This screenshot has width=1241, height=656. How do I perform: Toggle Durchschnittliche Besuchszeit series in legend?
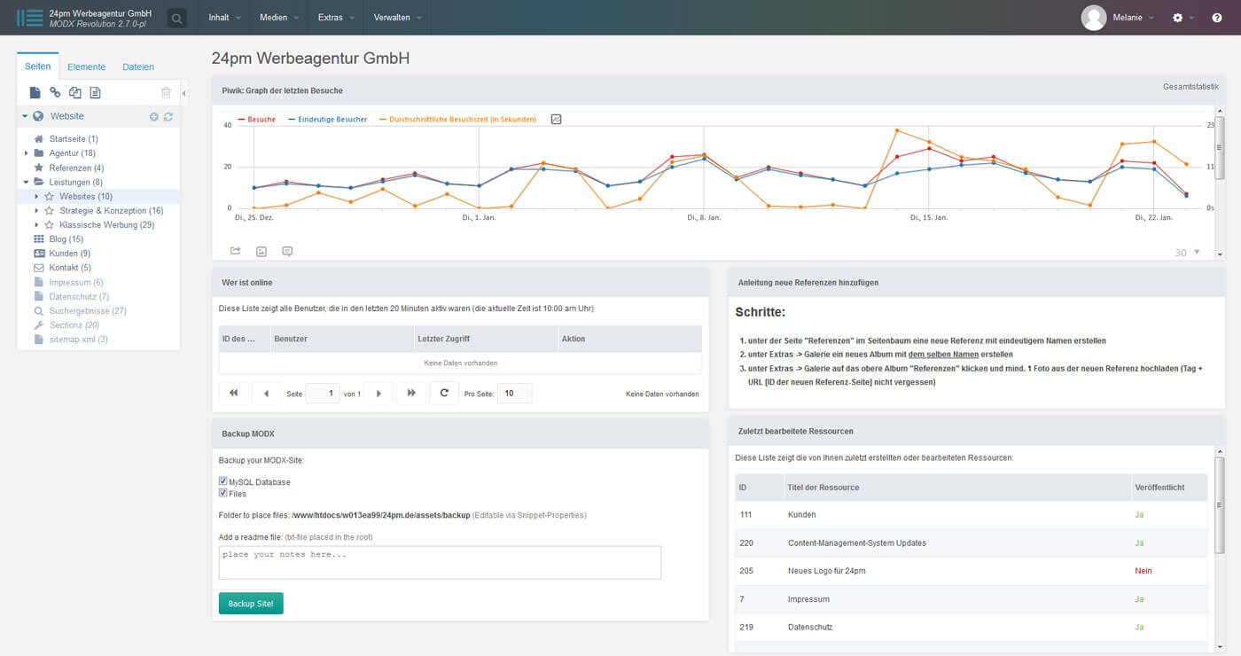coord(457,119)
